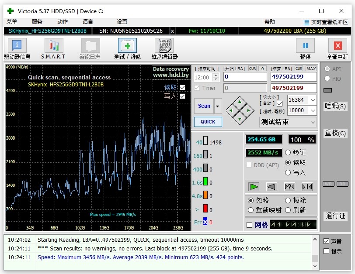Open the 10000 timeout dropdown
This screenshot has width=355, height=274.
click(x=313, y=110)
